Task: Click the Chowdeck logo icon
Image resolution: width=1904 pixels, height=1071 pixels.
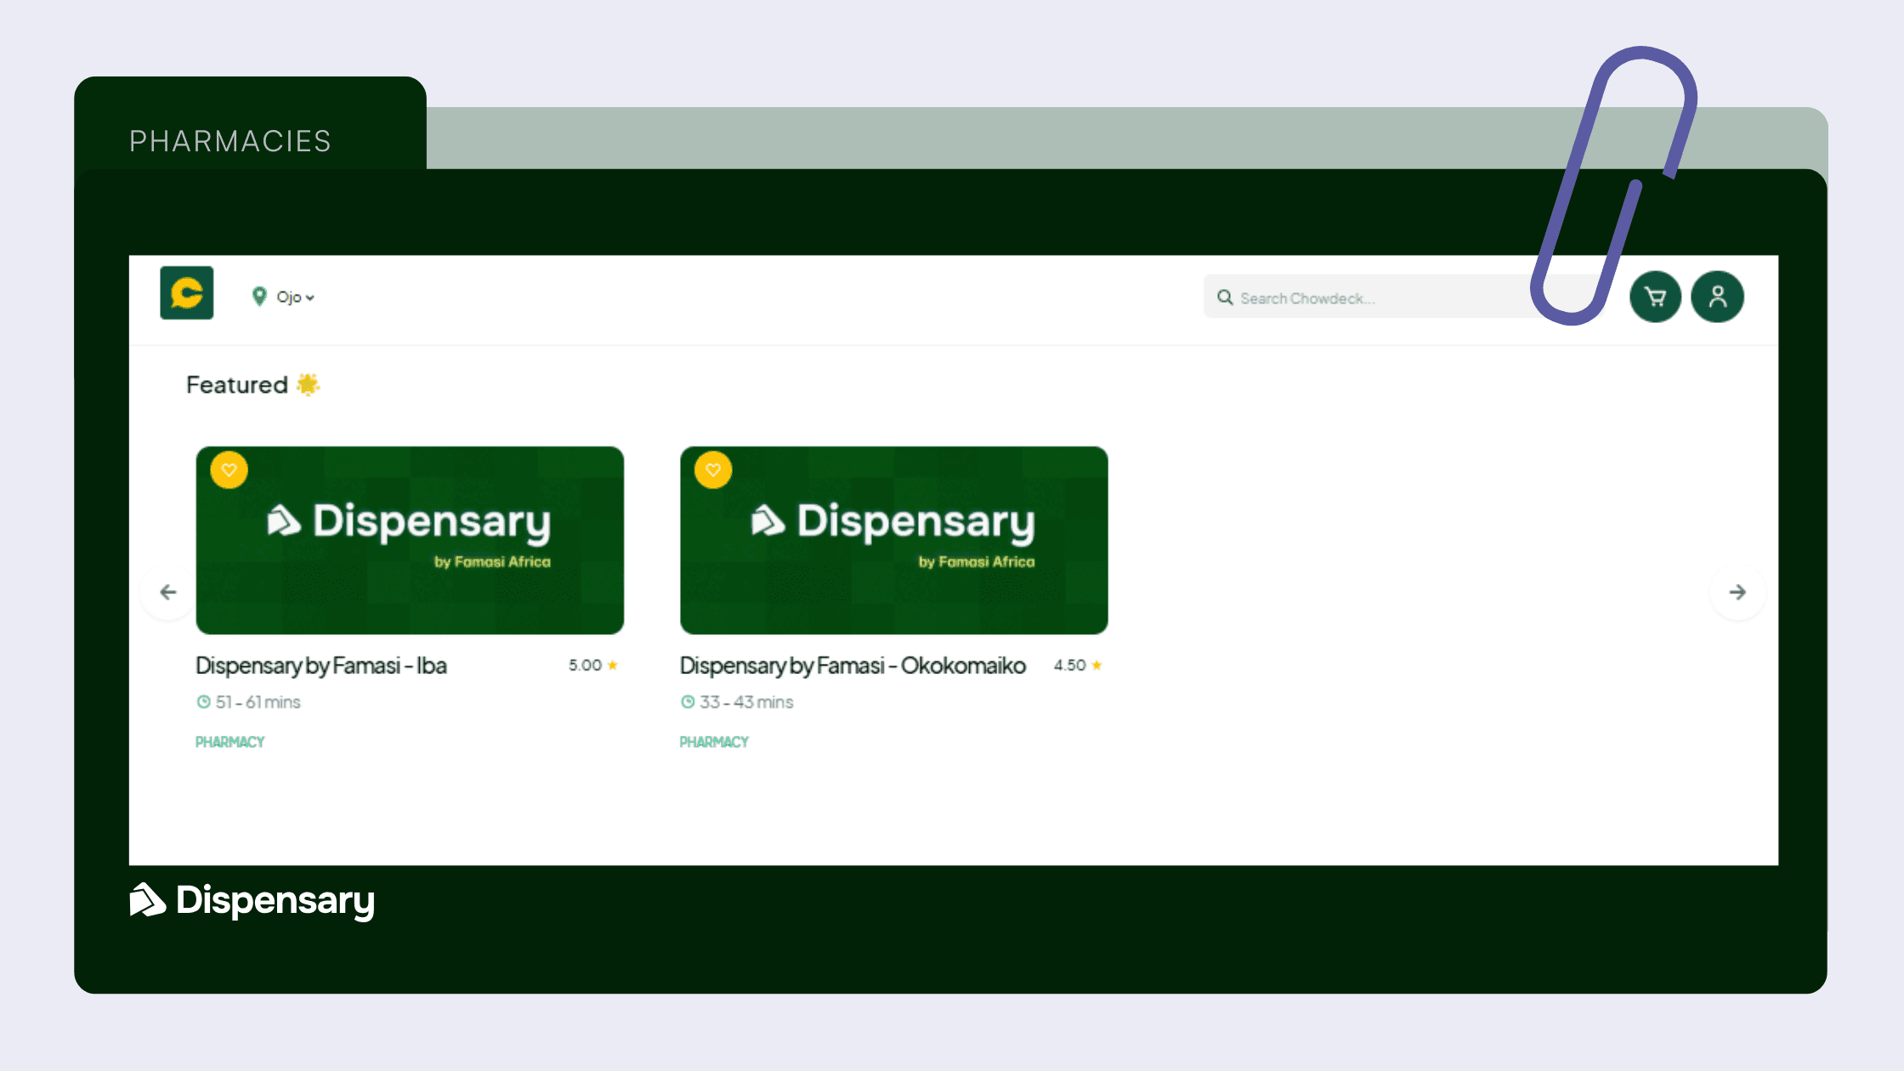Action: pyautogui.click(x=187, y=293)
